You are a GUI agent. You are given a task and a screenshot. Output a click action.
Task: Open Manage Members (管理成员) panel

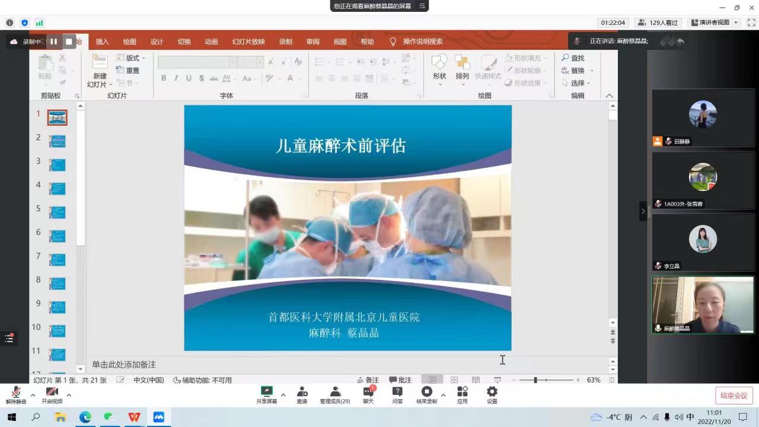point(335,394)
